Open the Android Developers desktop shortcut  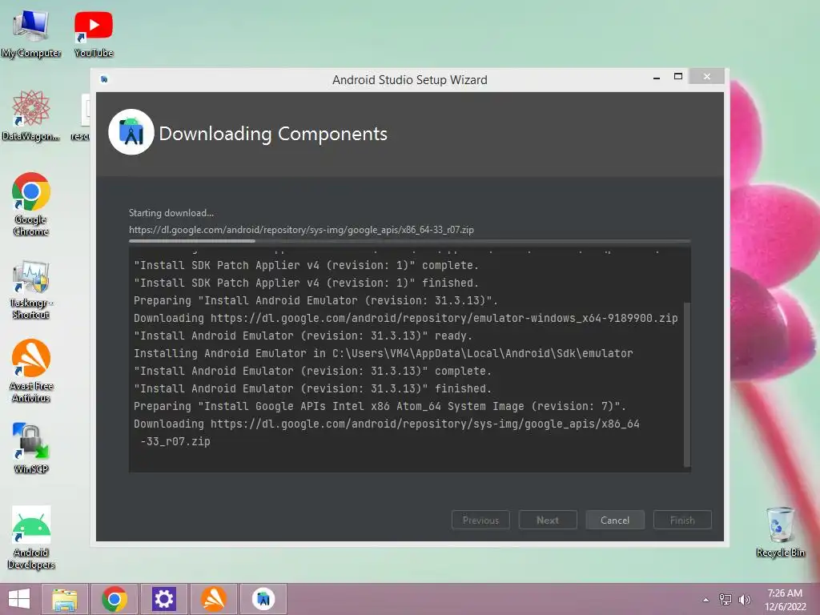pyautogui.click(x=31, y=538)
